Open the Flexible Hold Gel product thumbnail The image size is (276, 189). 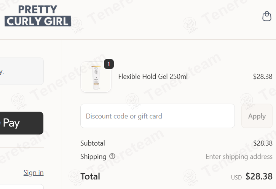(x=96, y=77)
